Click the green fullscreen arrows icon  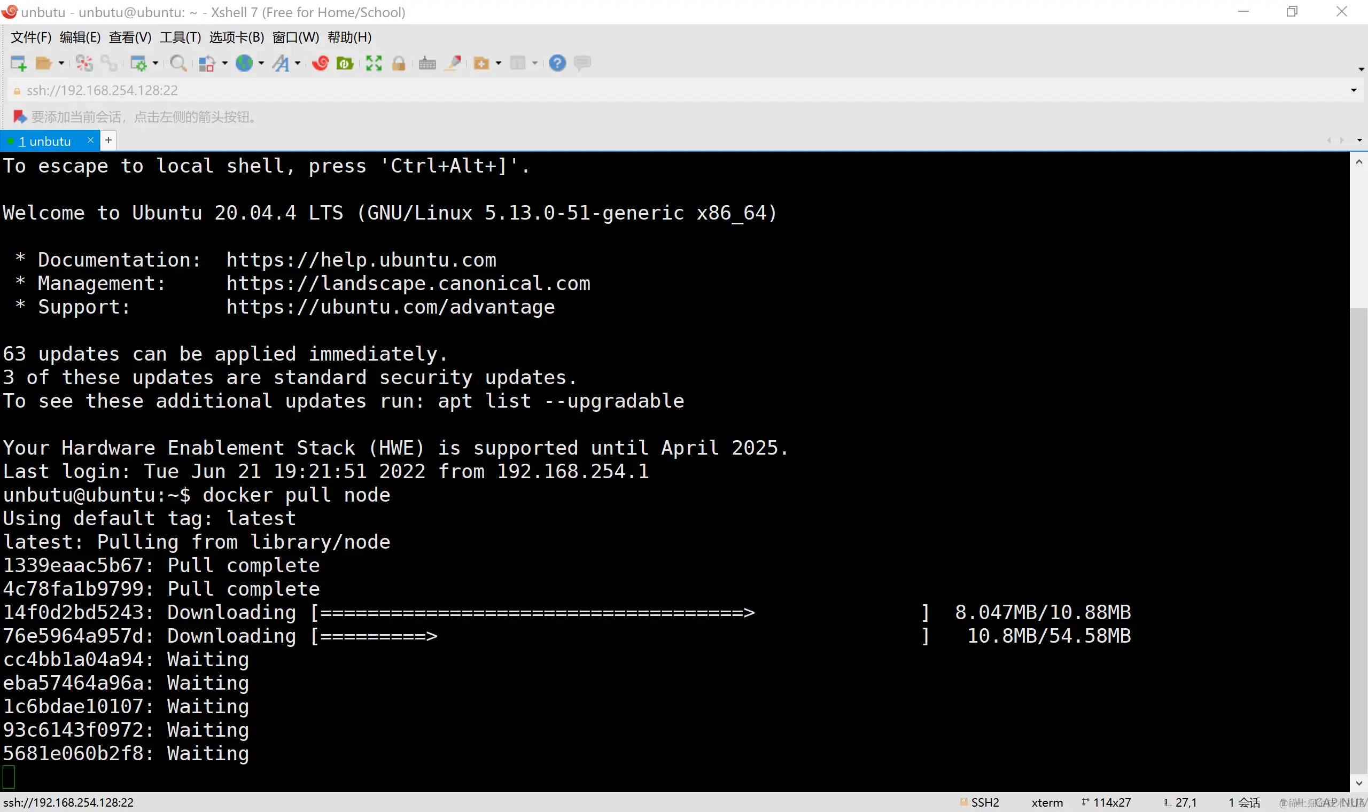(374, 63)
